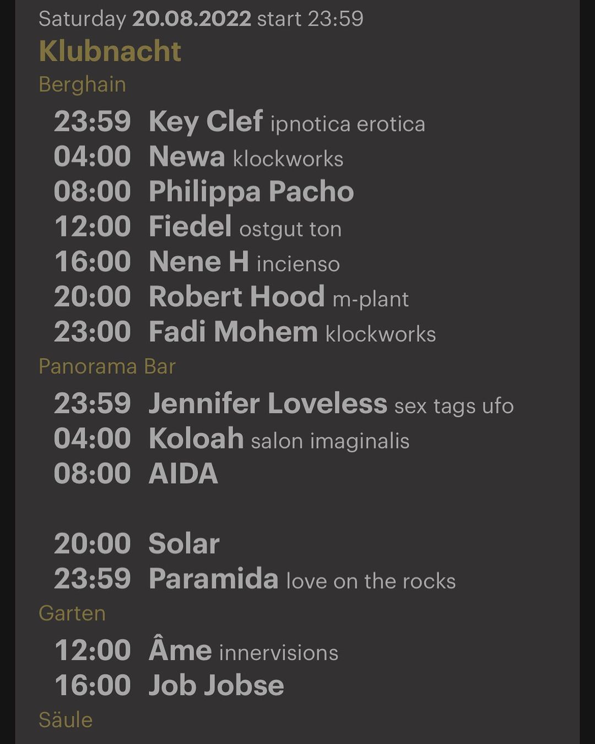Open Paramida's artist entry
This screenshot has height=744, width=595.
coord(213,579)
